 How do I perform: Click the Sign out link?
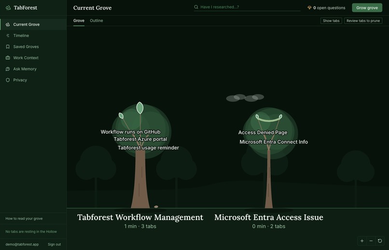click(x=55, y=244)
